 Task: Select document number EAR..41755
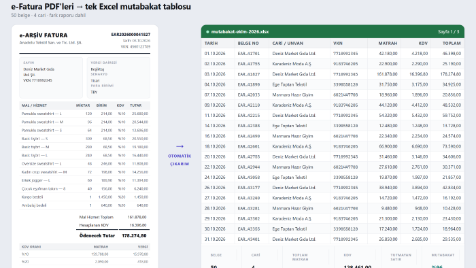(249, 64)
